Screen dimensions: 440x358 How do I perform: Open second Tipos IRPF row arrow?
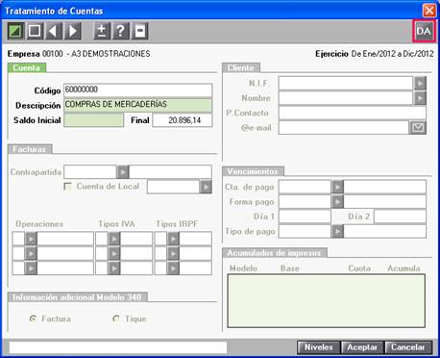[173, 253]
